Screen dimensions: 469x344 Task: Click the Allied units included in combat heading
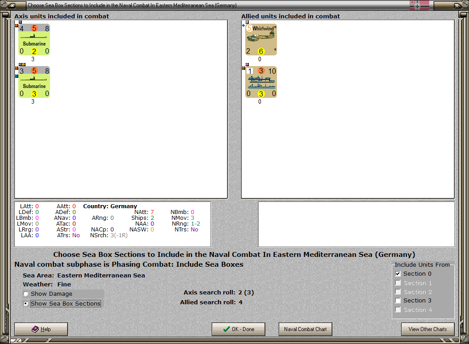(x=290, y=16)
